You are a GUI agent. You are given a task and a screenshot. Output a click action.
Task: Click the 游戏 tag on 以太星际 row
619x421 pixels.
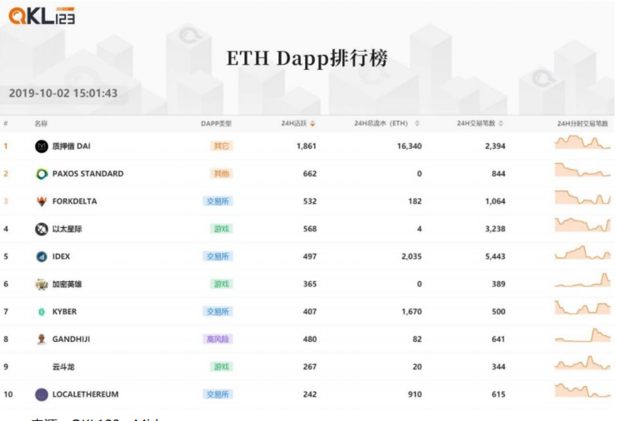222,229
